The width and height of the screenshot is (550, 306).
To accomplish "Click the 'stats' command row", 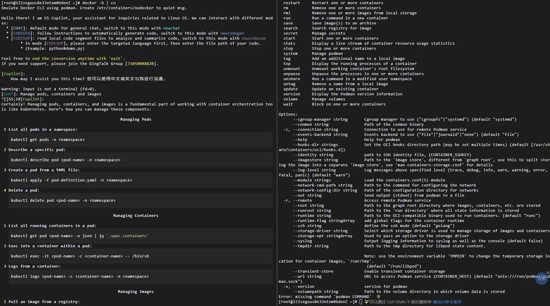I will click(369, 44).
